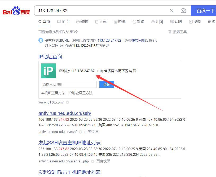Click the 提交网址 link
Image resolution: width=216 pixels, height=177 pixels.
click(138, 40)
